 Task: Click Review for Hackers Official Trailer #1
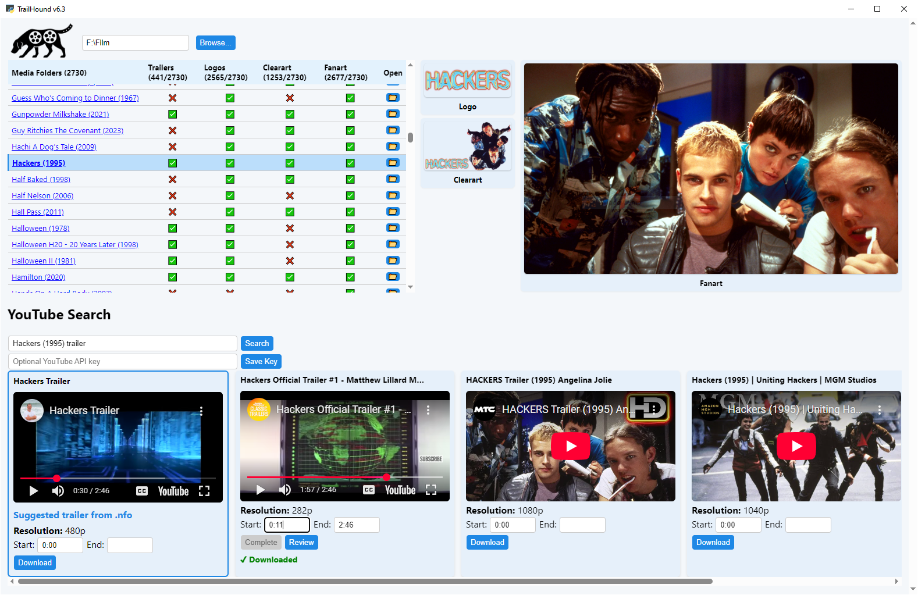click(x=301, y=542)
